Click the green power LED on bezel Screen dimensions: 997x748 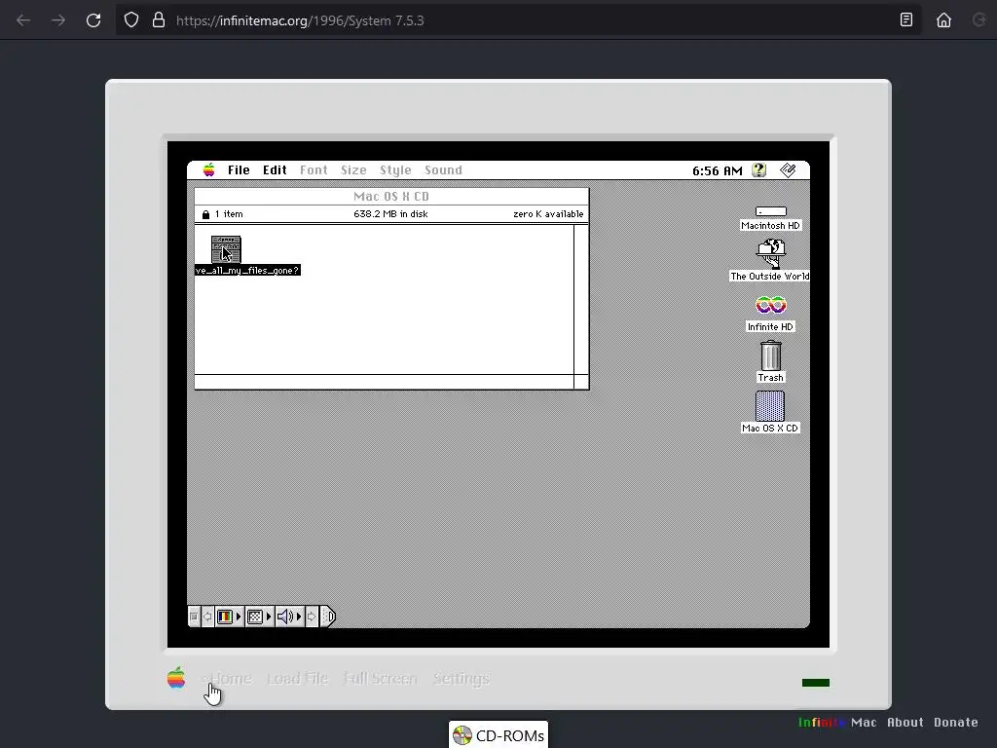(x=816, y=683)
